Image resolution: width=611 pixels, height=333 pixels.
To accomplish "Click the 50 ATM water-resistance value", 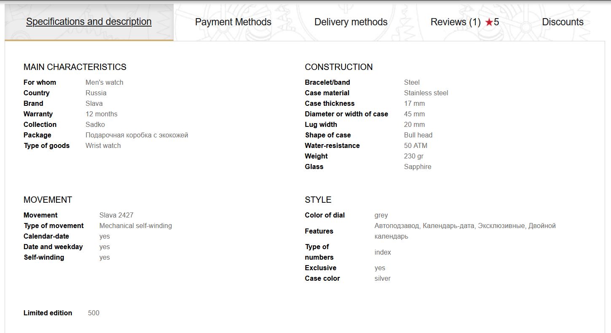I will click(x=415, y=146).
